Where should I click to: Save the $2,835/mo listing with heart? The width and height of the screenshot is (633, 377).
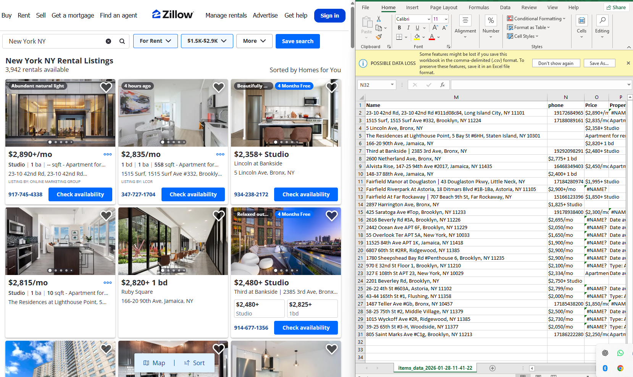coord(219,87)
